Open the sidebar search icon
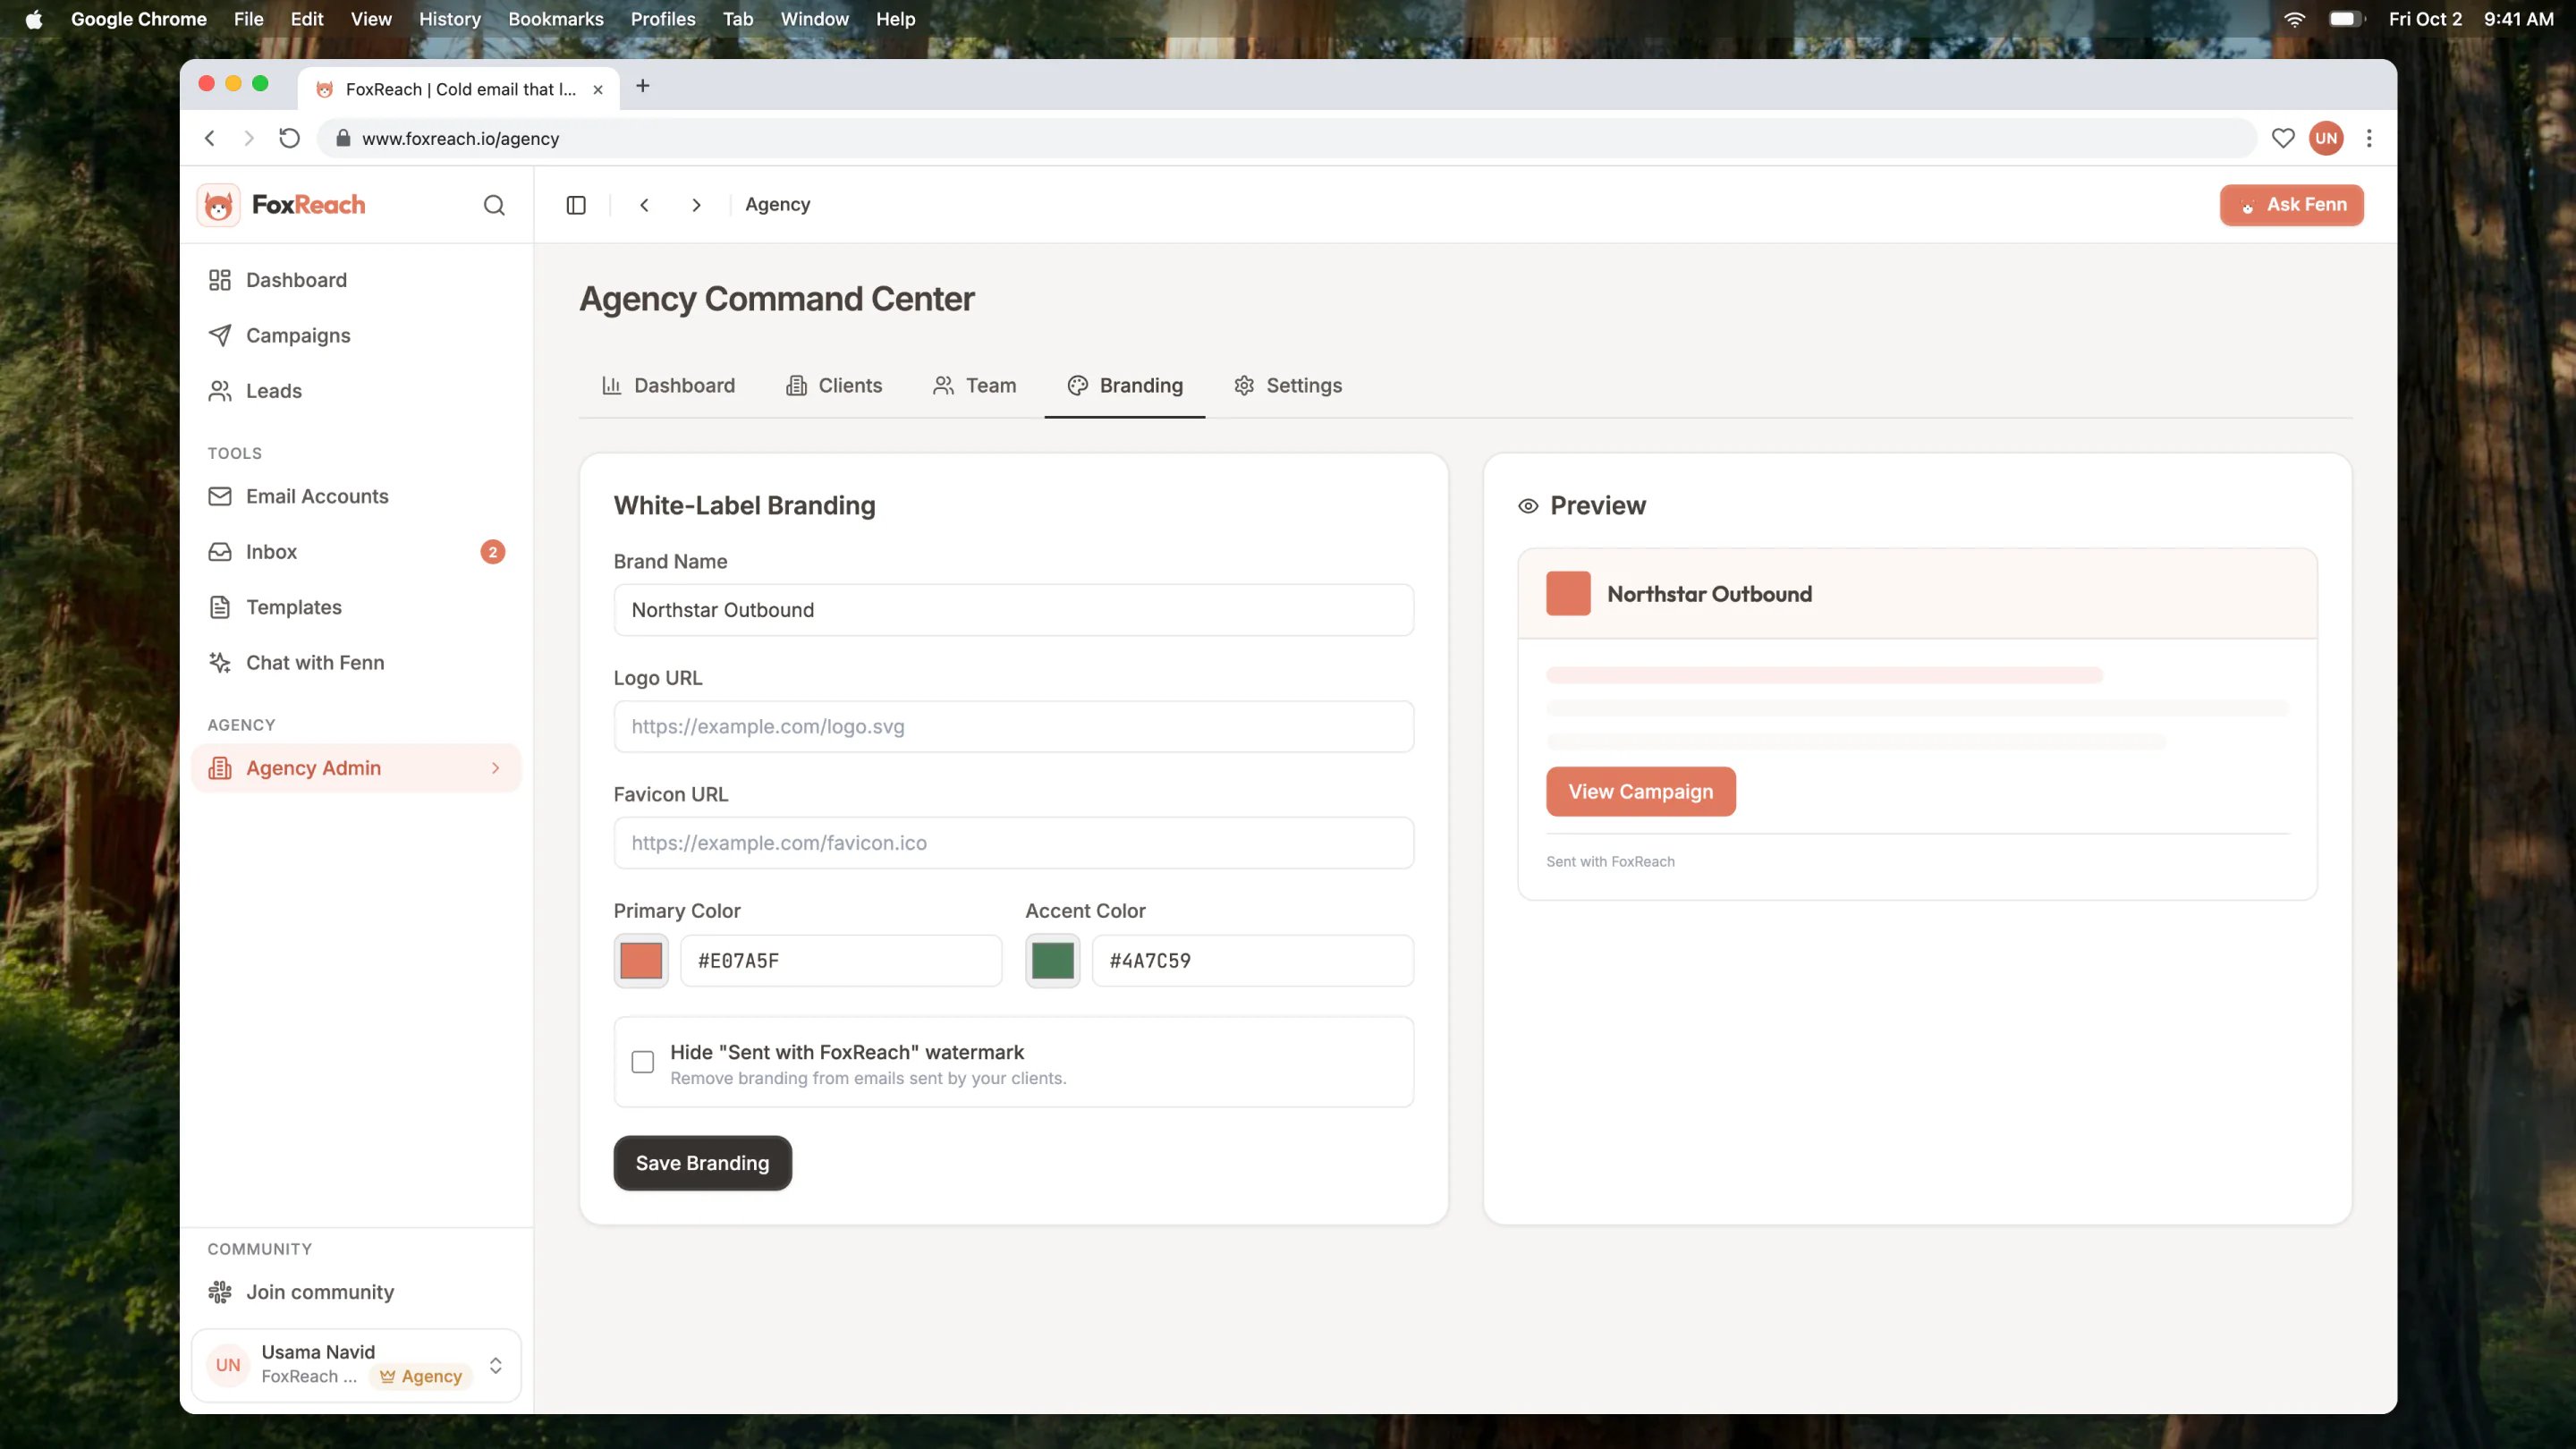The image size is (2576, 1449). pos(494,205)
